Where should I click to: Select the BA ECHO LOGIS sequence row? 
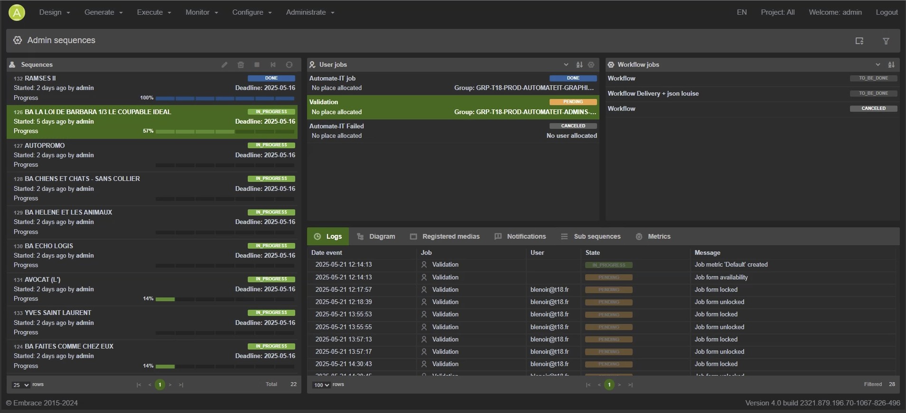click(152, 256)
